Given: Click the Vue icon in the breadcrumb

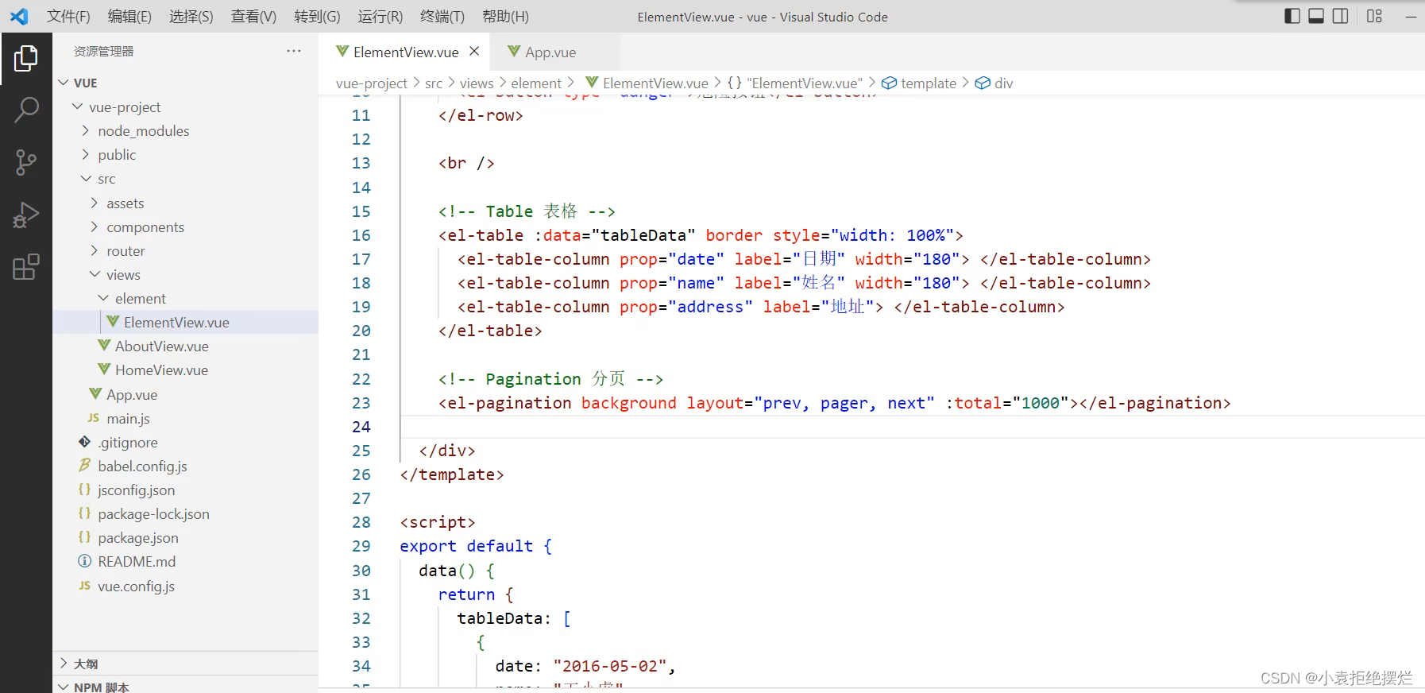Looking at the screenshot, I should point(592,83).
